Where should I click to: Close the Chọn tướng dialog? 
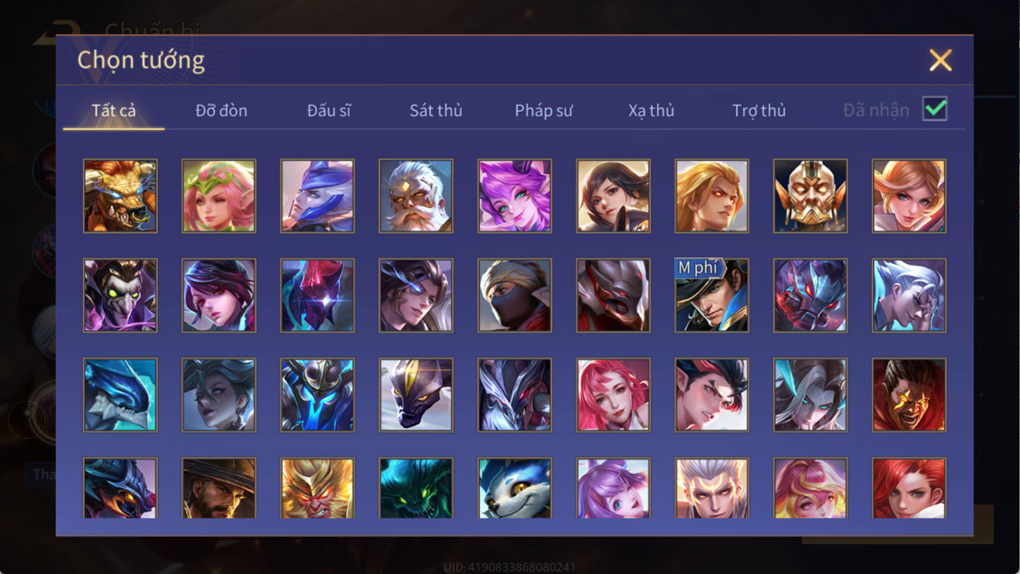[940, 61]
